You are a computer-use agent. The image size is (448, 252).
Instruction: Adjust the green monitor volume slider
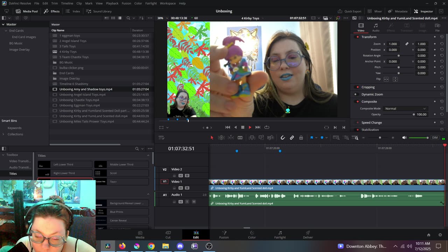(x=419, y=138)
